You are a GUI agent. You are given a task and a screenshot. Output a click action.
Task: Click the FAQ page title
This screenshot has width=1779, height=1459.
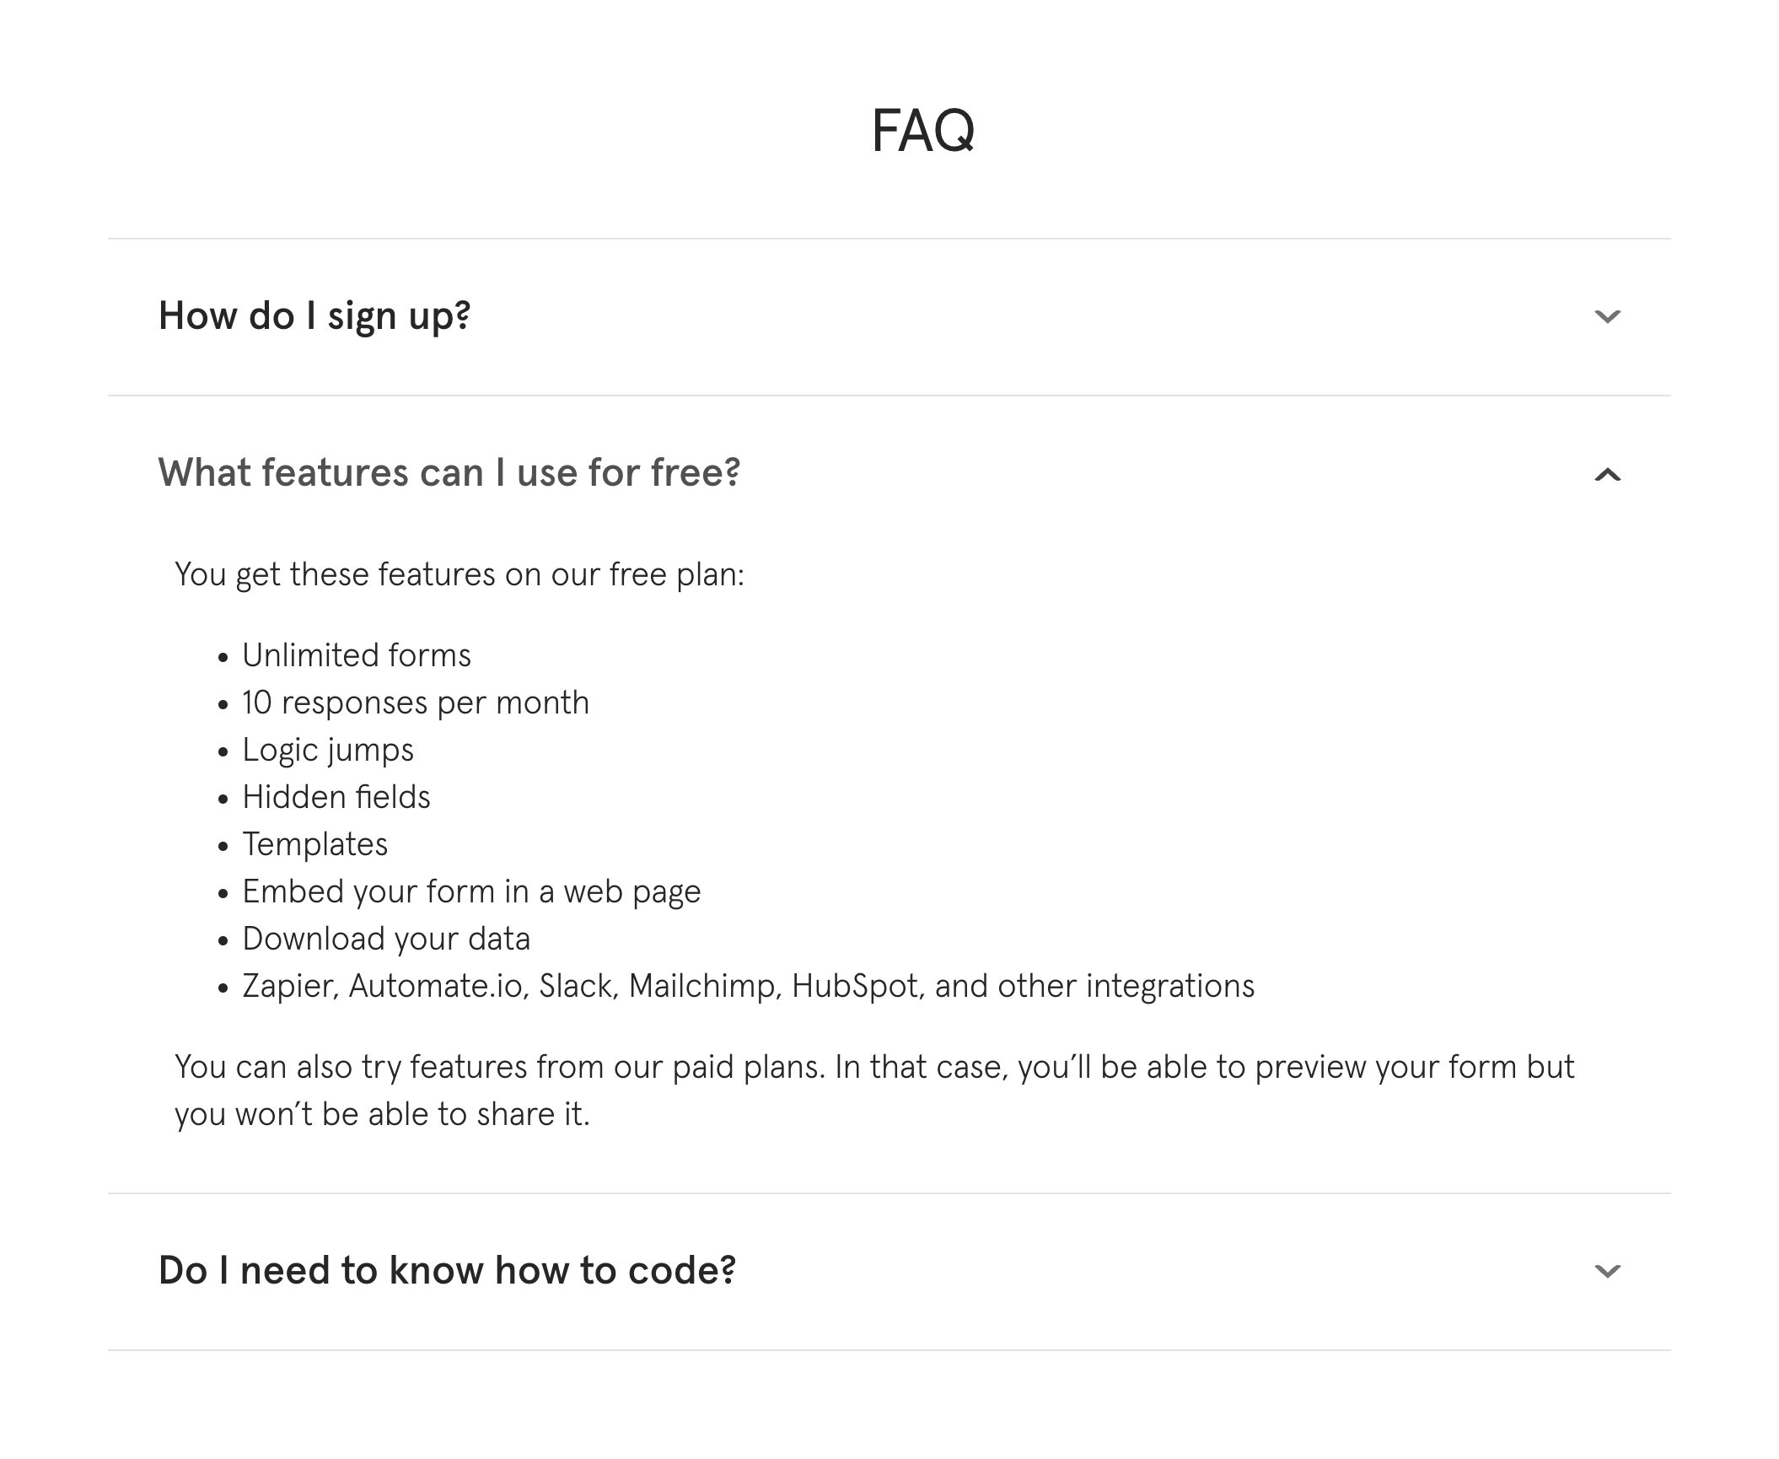pos(923,131)
